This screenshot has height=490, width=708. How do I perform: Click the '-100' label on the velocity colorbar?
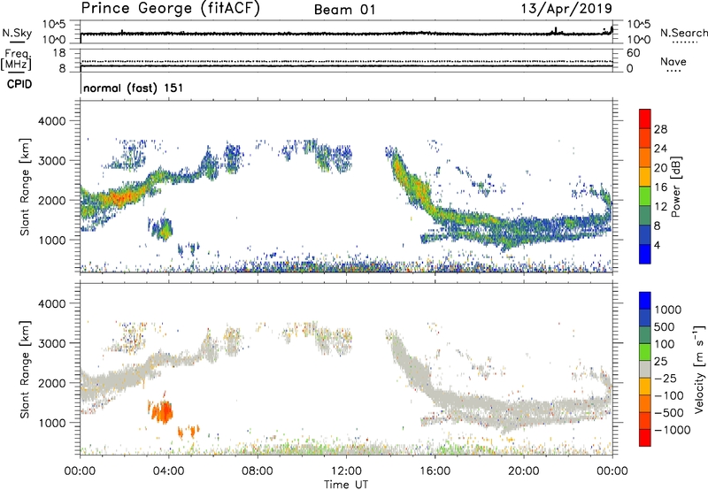[668, 395]
